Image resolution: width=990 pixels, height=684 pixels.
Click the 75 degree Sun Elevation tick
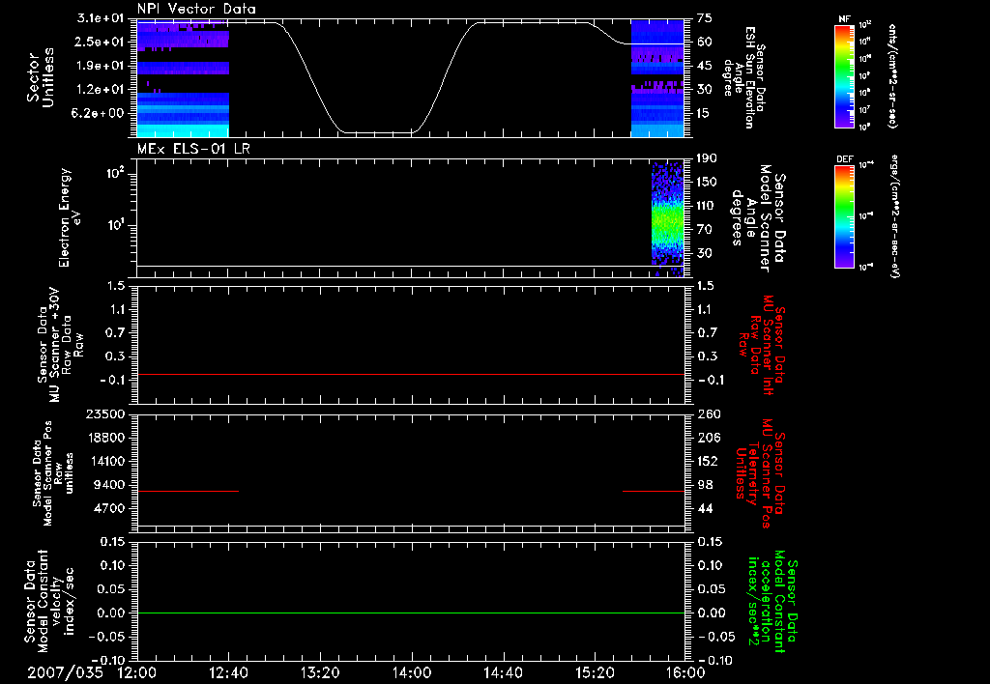coord(705,18)
